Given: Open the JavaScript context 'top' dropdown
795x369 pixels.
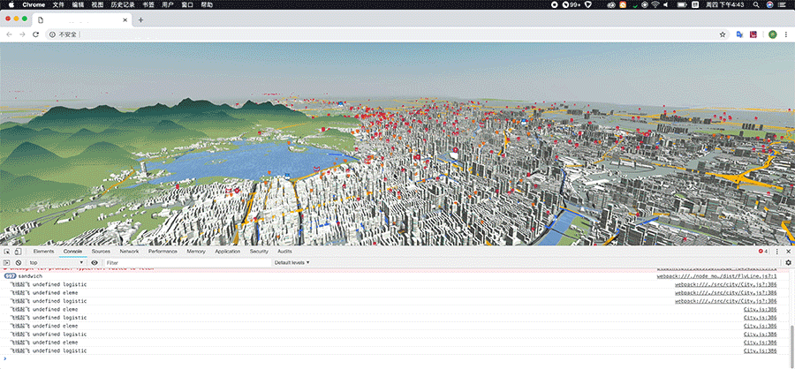Looking at the screenshot, I should 56,262.
